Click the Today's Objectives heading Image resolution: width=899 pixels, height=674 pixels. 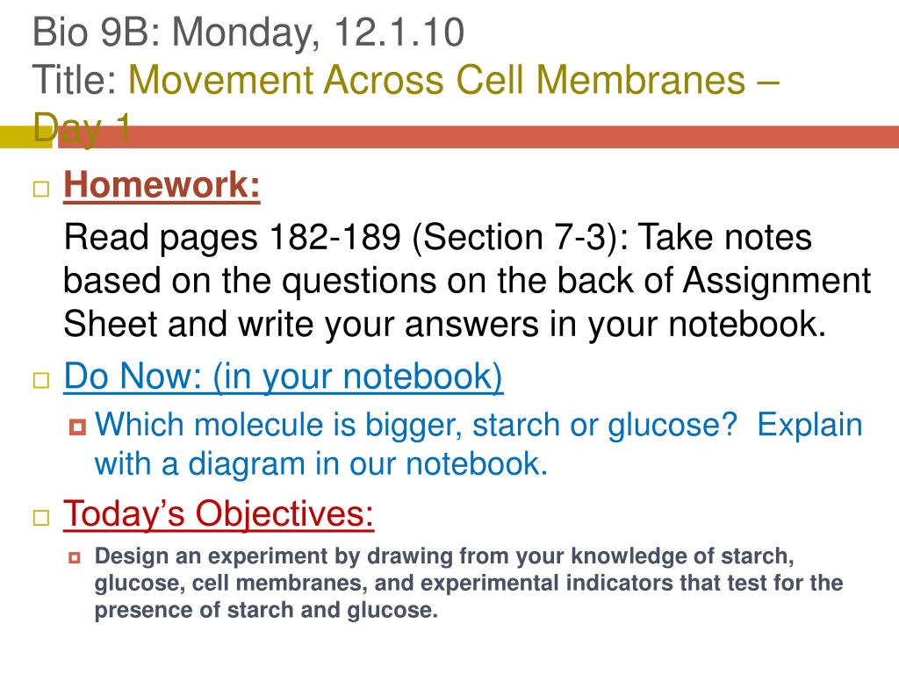(x=219, y=513)
